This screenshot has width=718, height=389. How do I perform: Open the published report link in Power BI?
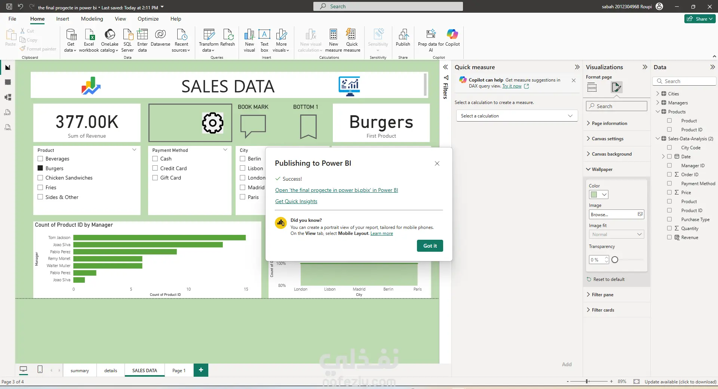(337, 190)
